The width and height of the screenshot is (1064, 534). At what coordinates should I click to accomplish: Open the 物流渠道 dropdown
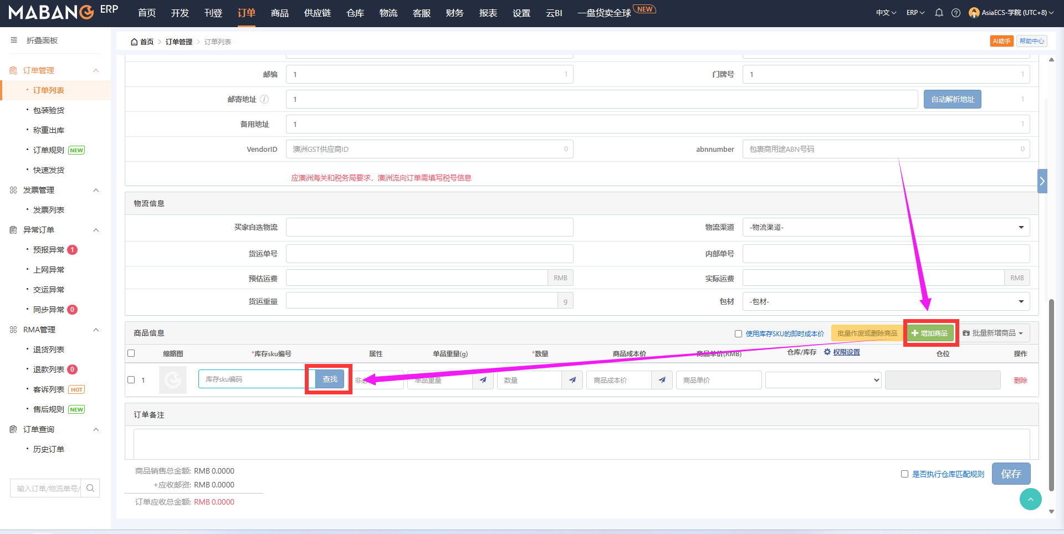click(x=886, y=227)
